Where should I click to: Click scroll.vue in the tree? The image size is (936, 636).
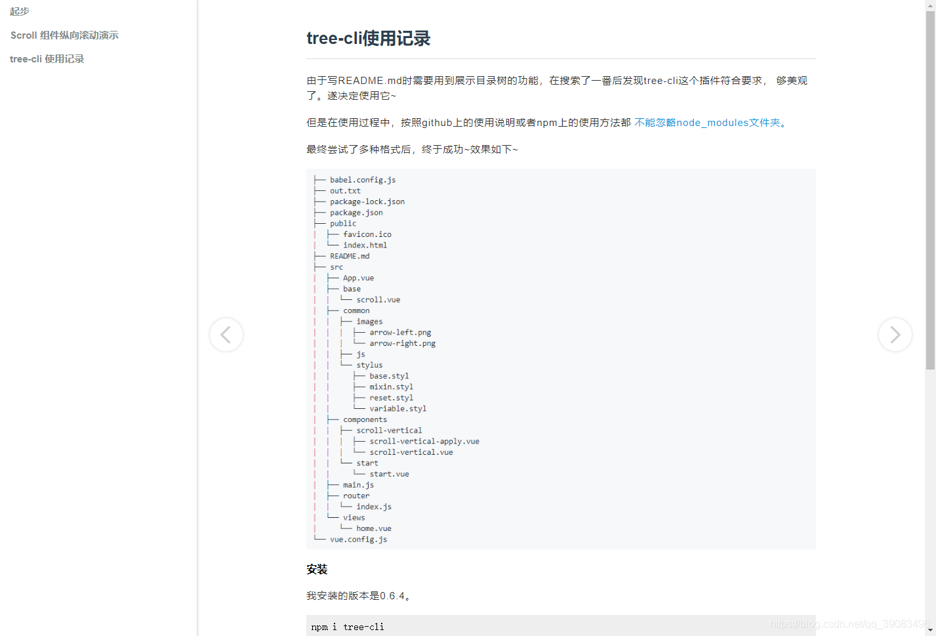378,300
